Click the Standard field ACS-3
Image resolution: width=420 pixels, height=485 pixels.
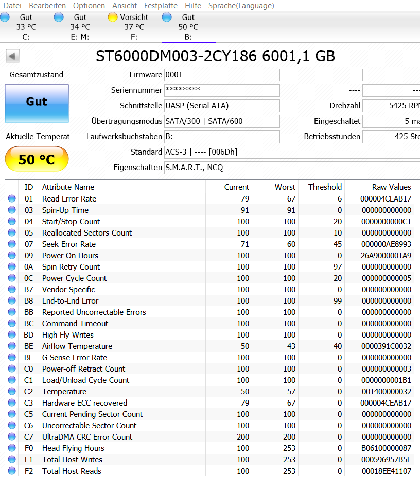coord(292,152)
